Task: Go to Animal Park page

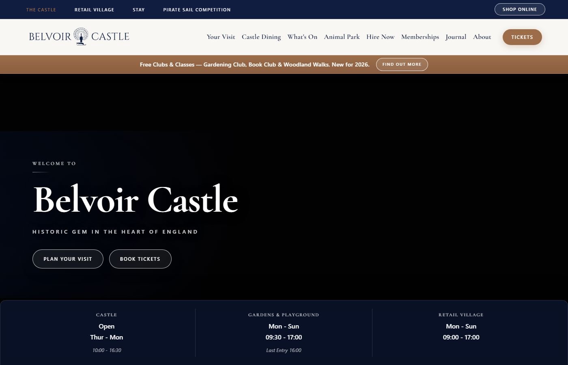Action: (342, 37)
